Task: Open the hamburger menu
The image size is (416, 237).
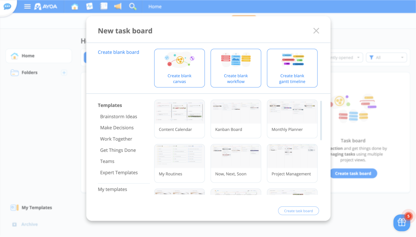Action: point(27,6)
